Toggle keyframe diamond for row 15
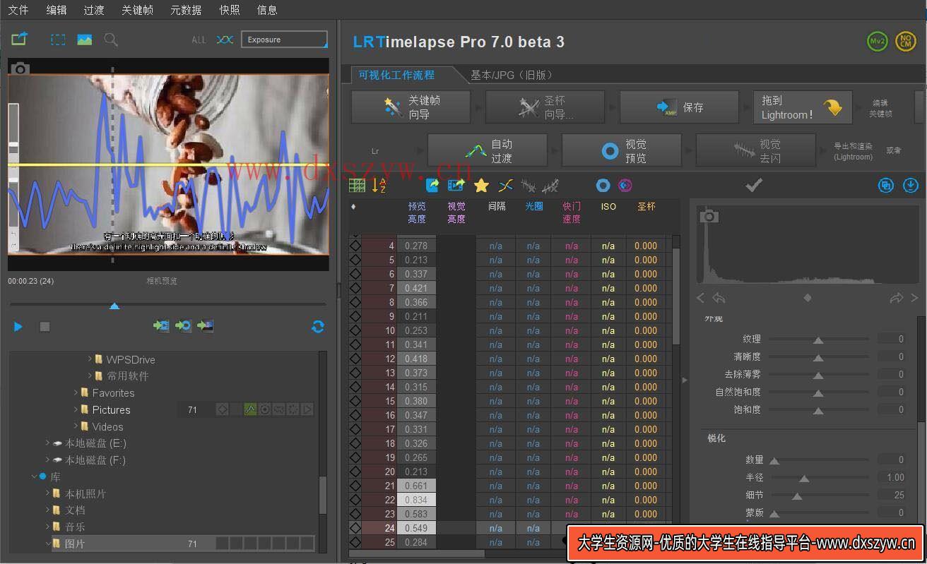927x564 pixels. coord(355,401)
